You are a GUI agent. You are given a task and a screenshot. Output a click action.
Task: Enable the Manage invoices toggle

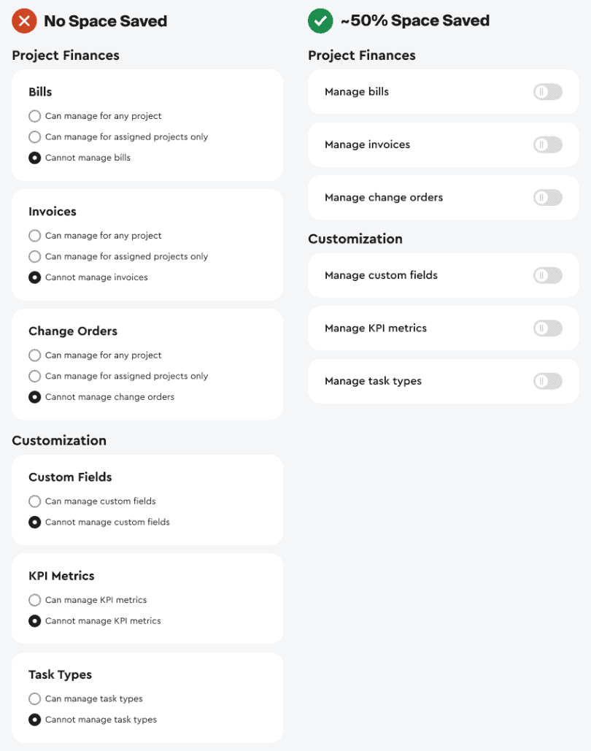(547, 145)
